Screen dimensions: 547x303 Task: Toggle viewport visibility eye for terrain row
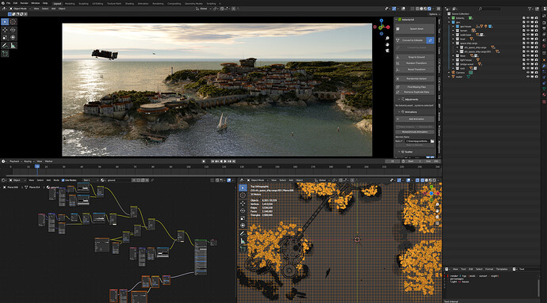528,31
